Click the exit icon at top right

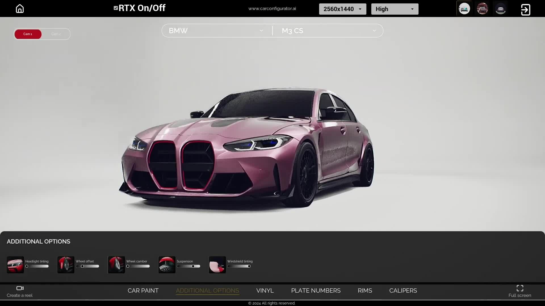(525, 10)
